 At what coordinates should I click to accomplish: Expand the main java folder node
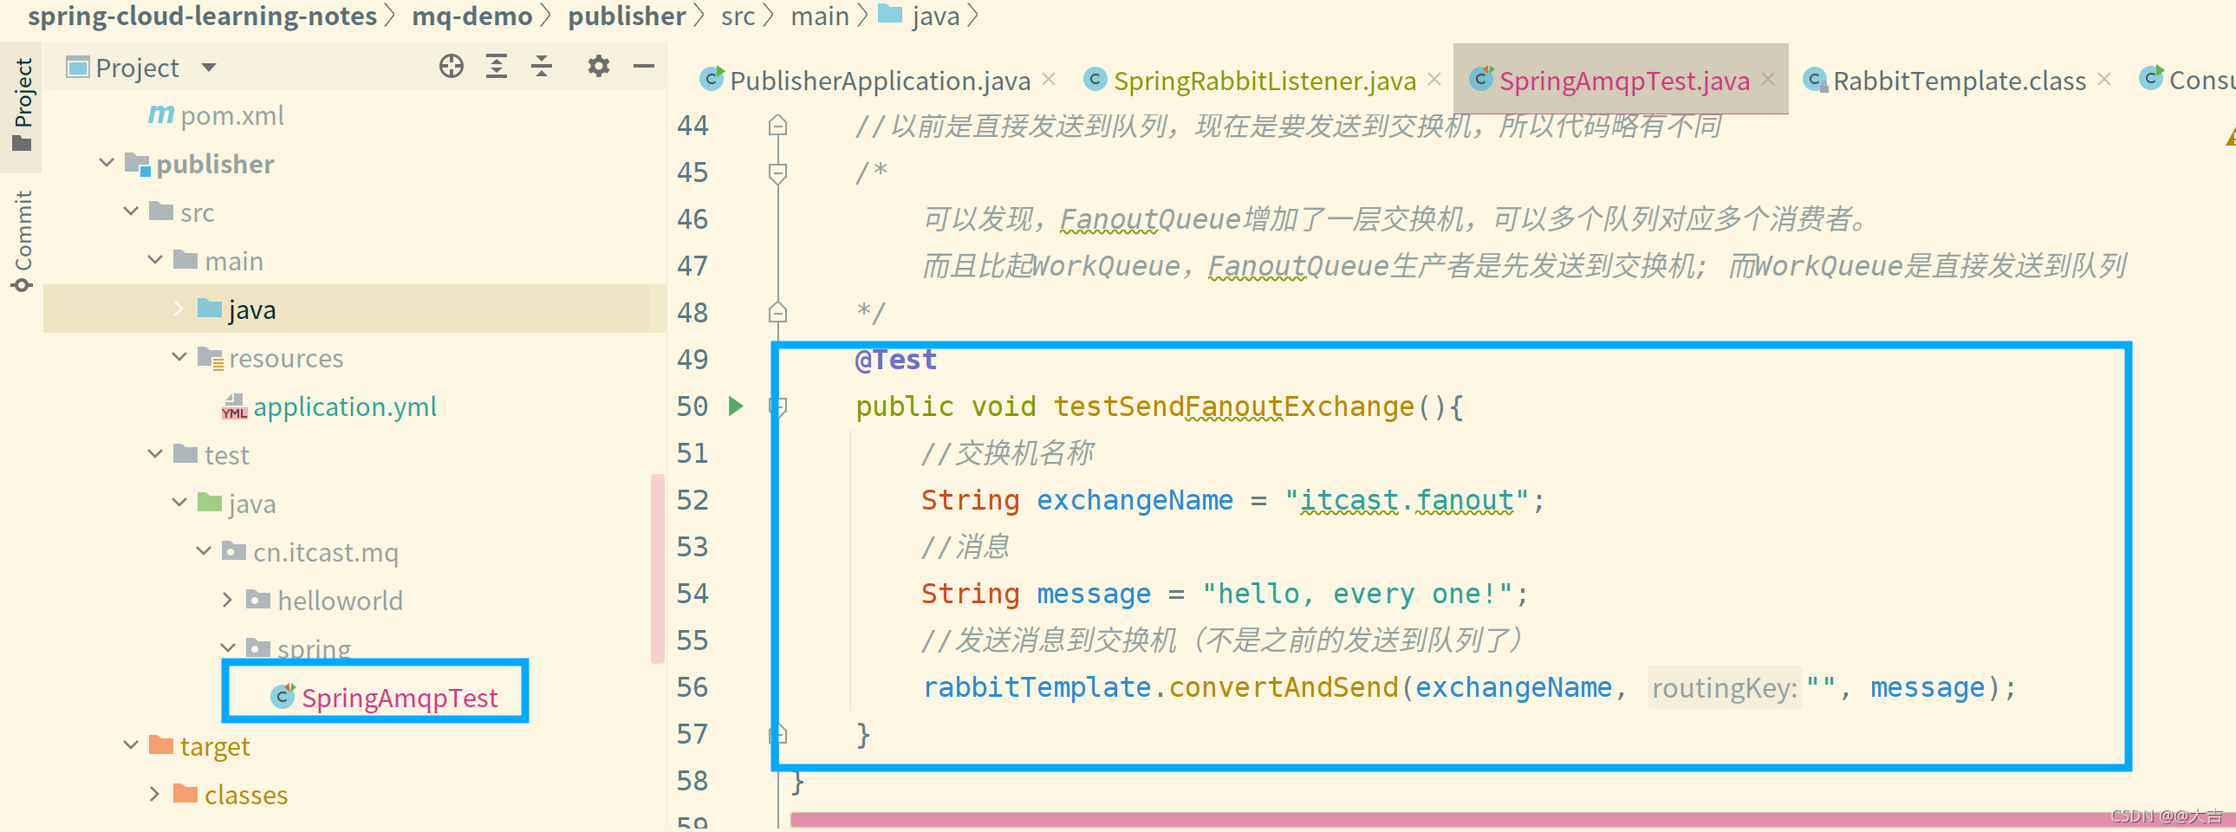coord(179,309)
